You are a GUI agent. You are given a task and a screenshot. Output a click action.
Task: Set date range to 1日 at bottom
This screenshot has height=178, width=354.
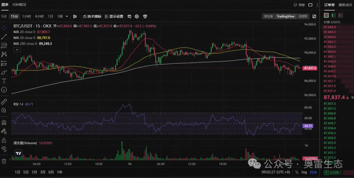(17, 172)
